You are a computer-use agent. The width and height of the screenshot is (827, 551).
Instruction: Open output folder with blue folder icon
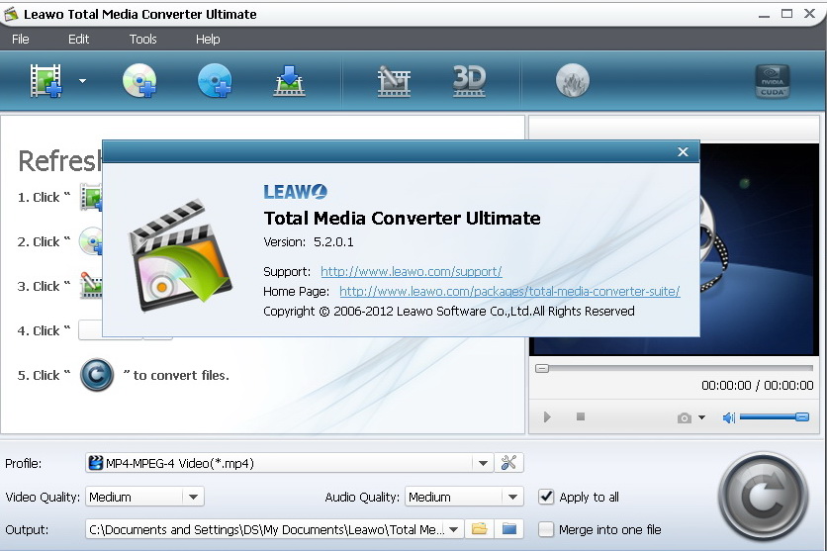[509, 529]
